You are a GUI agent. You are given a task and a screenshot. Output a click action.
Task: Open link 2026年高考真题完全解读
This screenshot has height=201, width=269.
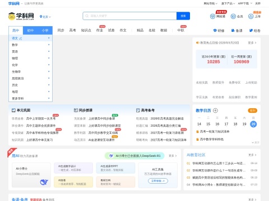(x=167, y=118)
